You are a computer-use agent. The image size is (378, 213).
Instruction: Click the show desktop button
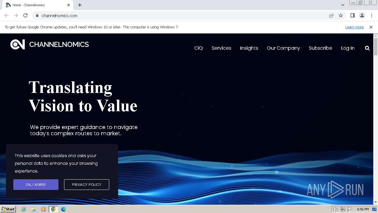(375, 209)
